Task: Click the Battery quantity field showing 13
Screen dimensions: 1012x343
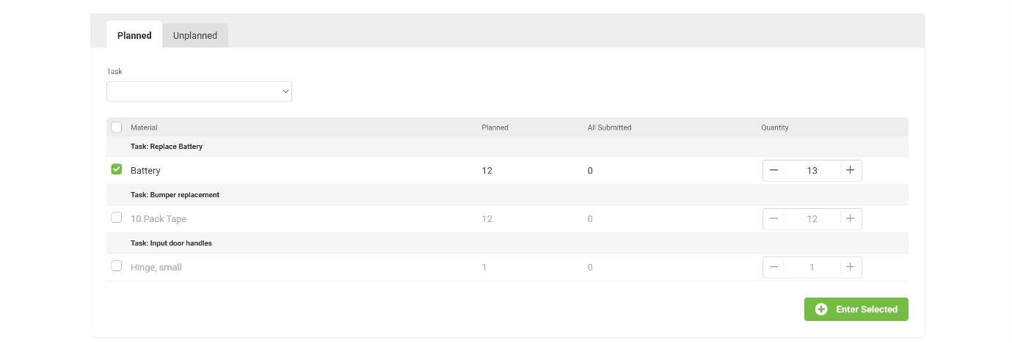Action: pos(812,171)
